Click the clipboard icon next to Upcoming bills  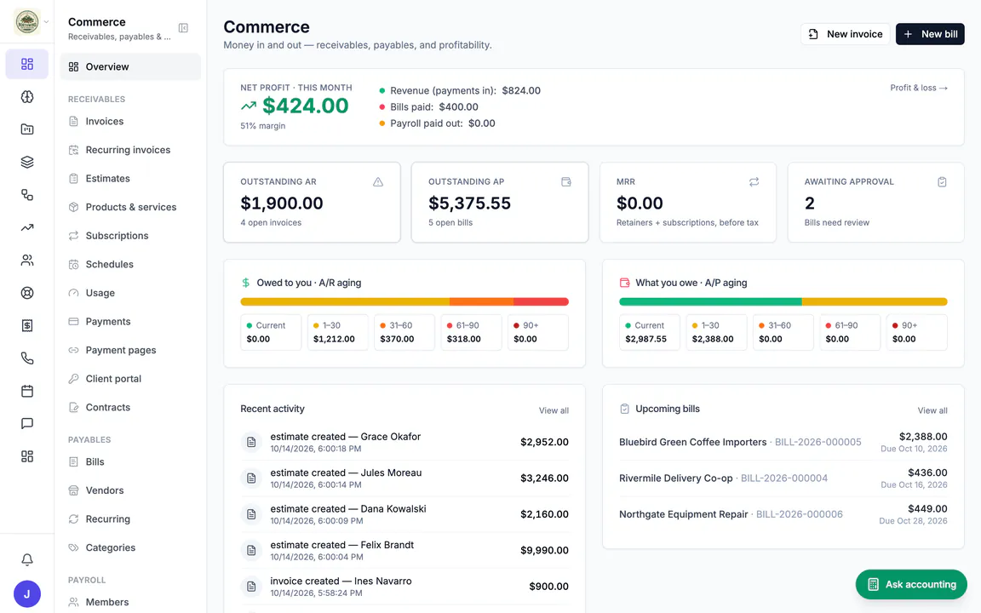624,409
